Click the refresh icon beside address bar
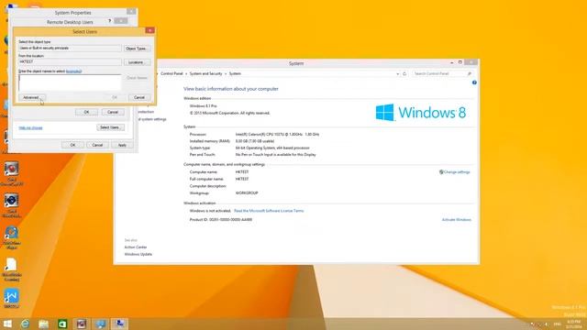The height and width of the screenshot is (330, 587). [404, 73]
